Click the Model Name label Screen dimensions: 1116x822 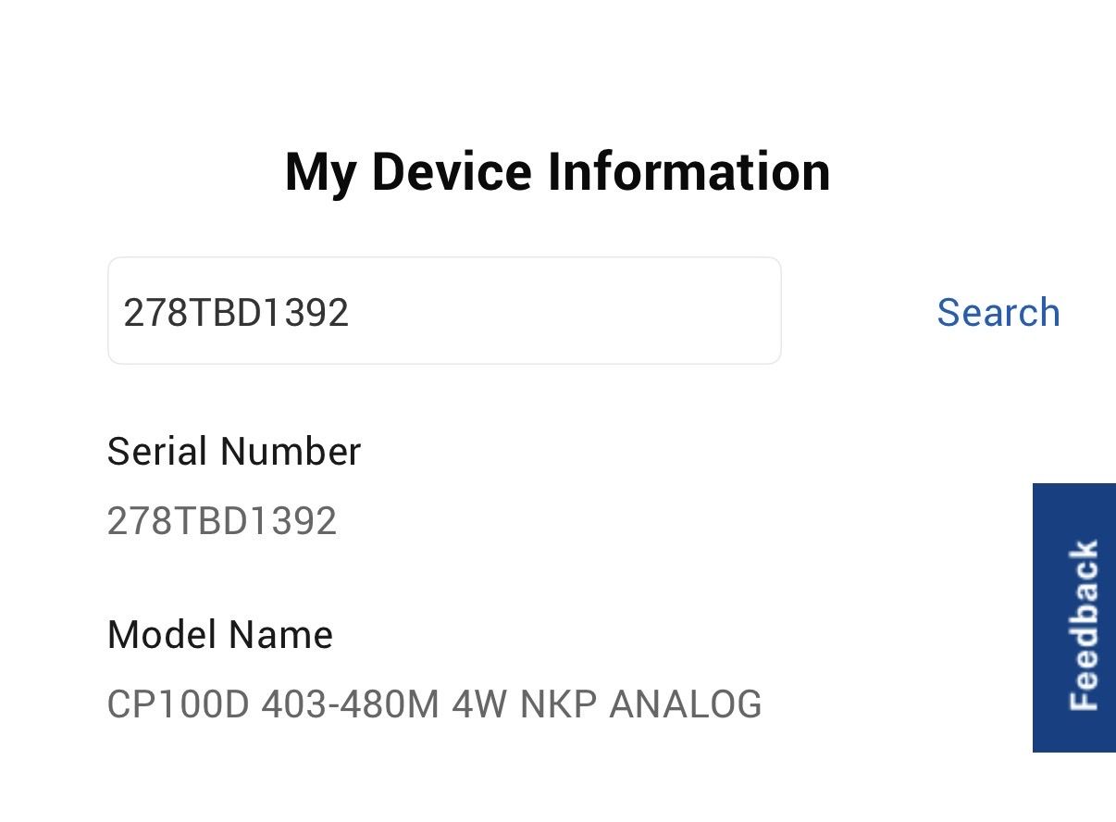(x=220, y=635)
